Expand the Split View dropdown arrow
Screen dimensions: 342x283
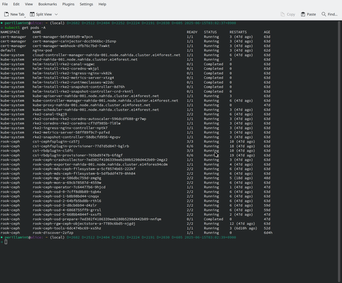click(x=56, y=14)
